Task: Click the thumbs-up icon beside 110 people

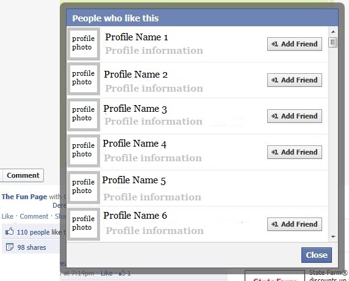Action: 9,232
